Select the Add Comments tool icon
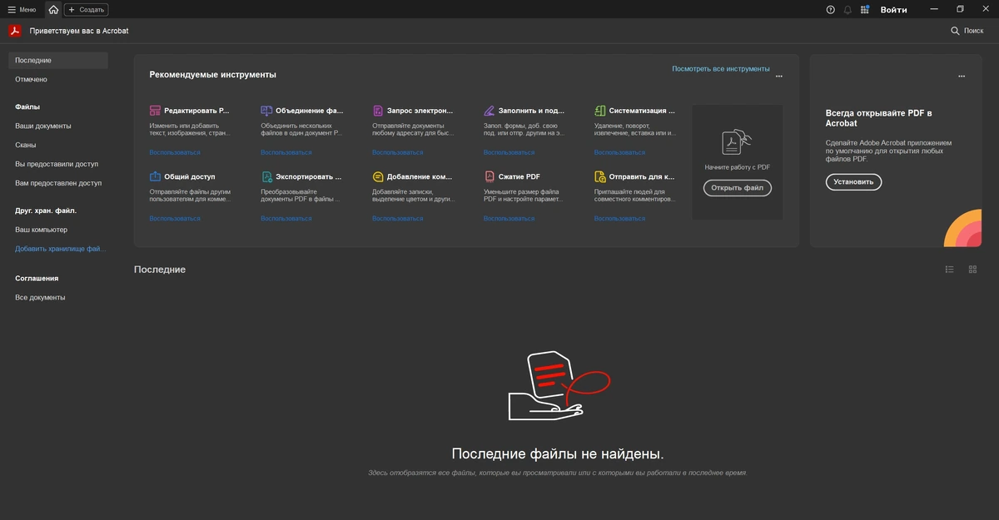 coord(378,176)
